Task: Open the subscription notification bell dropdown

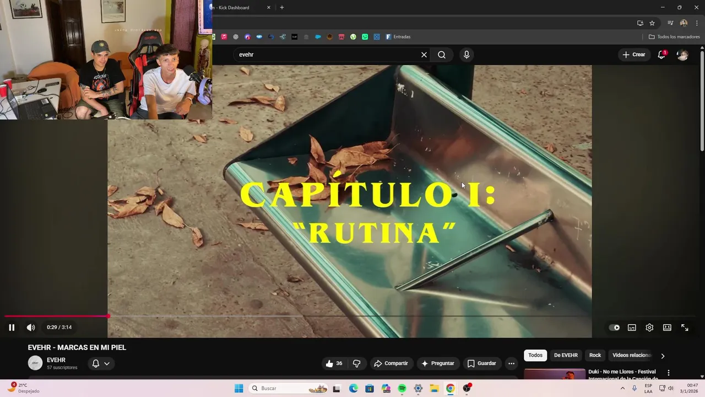Action: (x=101, y=363)
